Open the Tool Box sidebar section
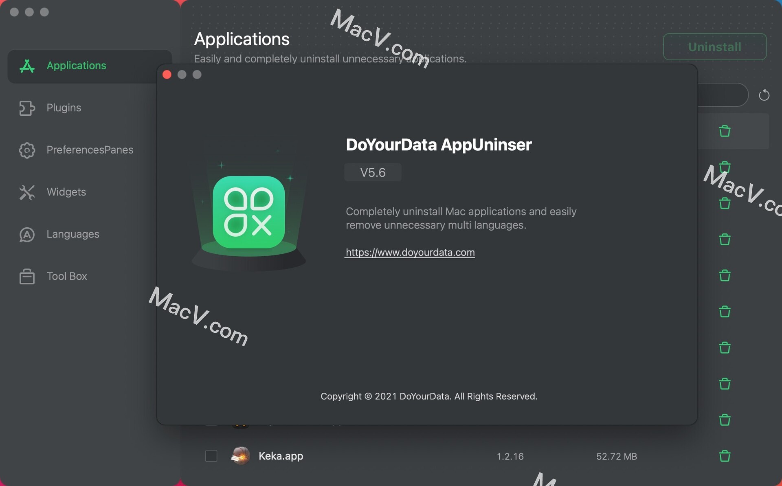Viewport: 782px width, 486px height. tap(66, 276)
